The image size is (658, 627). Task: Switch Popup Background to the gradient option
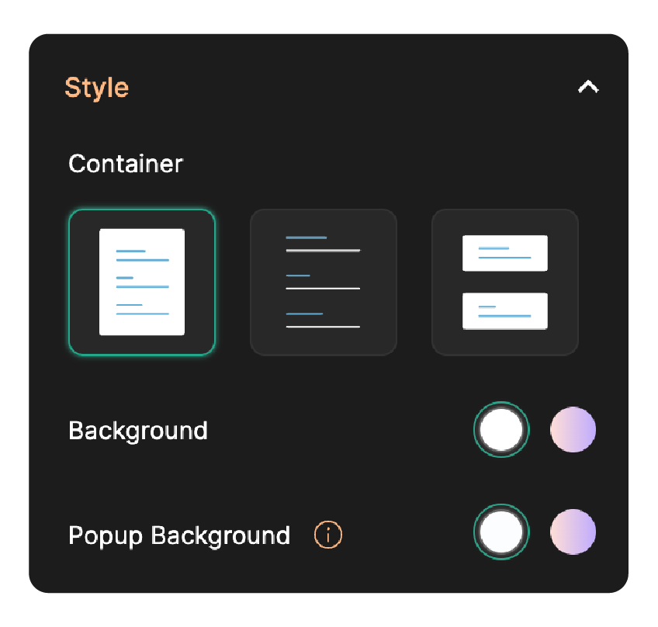point(573,533)
